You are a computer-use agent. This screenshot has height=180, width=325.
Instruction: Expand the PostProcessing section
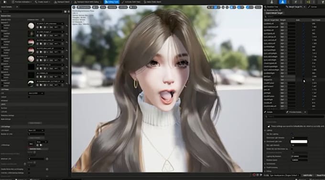click(x=265, y=168)
